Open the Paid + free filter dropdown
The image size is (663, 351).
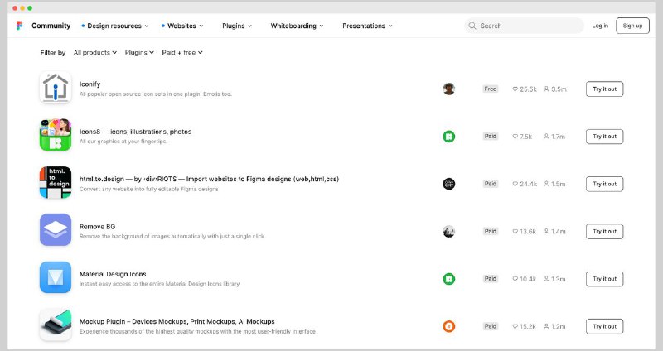coord(182,52)
